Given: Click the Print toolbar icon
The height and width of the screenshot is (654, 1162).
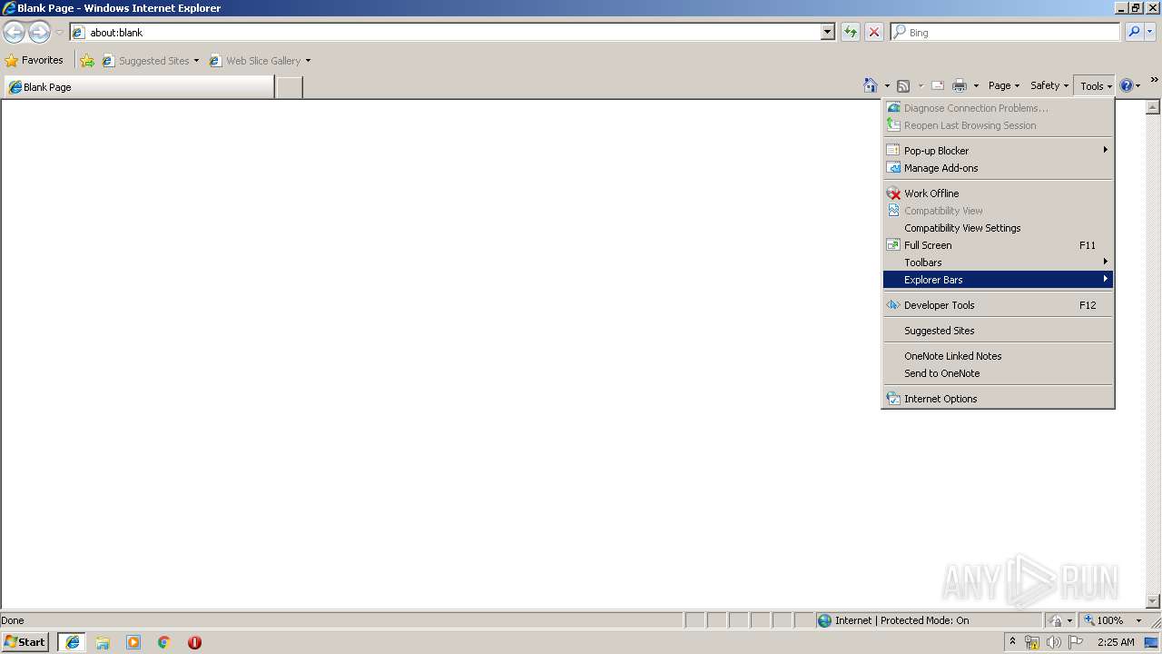Looking at the screenshot, I should pyautogui.click(x=960, y=86).
